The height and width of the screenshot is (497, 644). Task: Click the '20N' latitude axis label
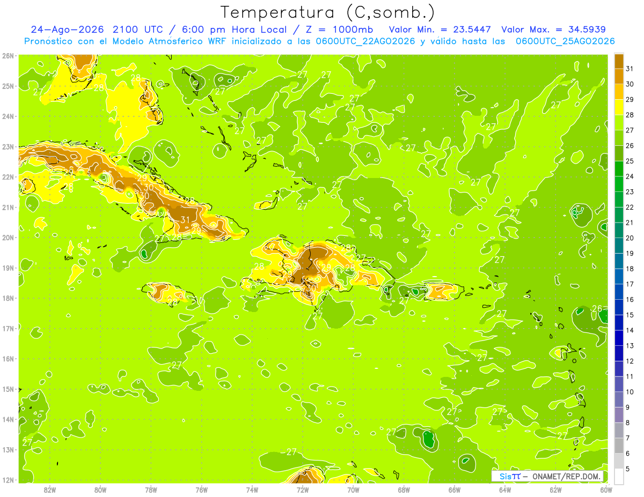point(8,238)
